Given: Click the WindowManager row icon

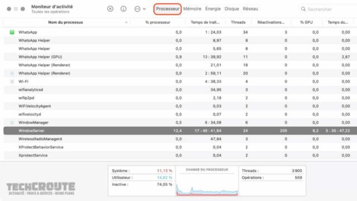Looking at the screenshot, I should pos(12,122).
